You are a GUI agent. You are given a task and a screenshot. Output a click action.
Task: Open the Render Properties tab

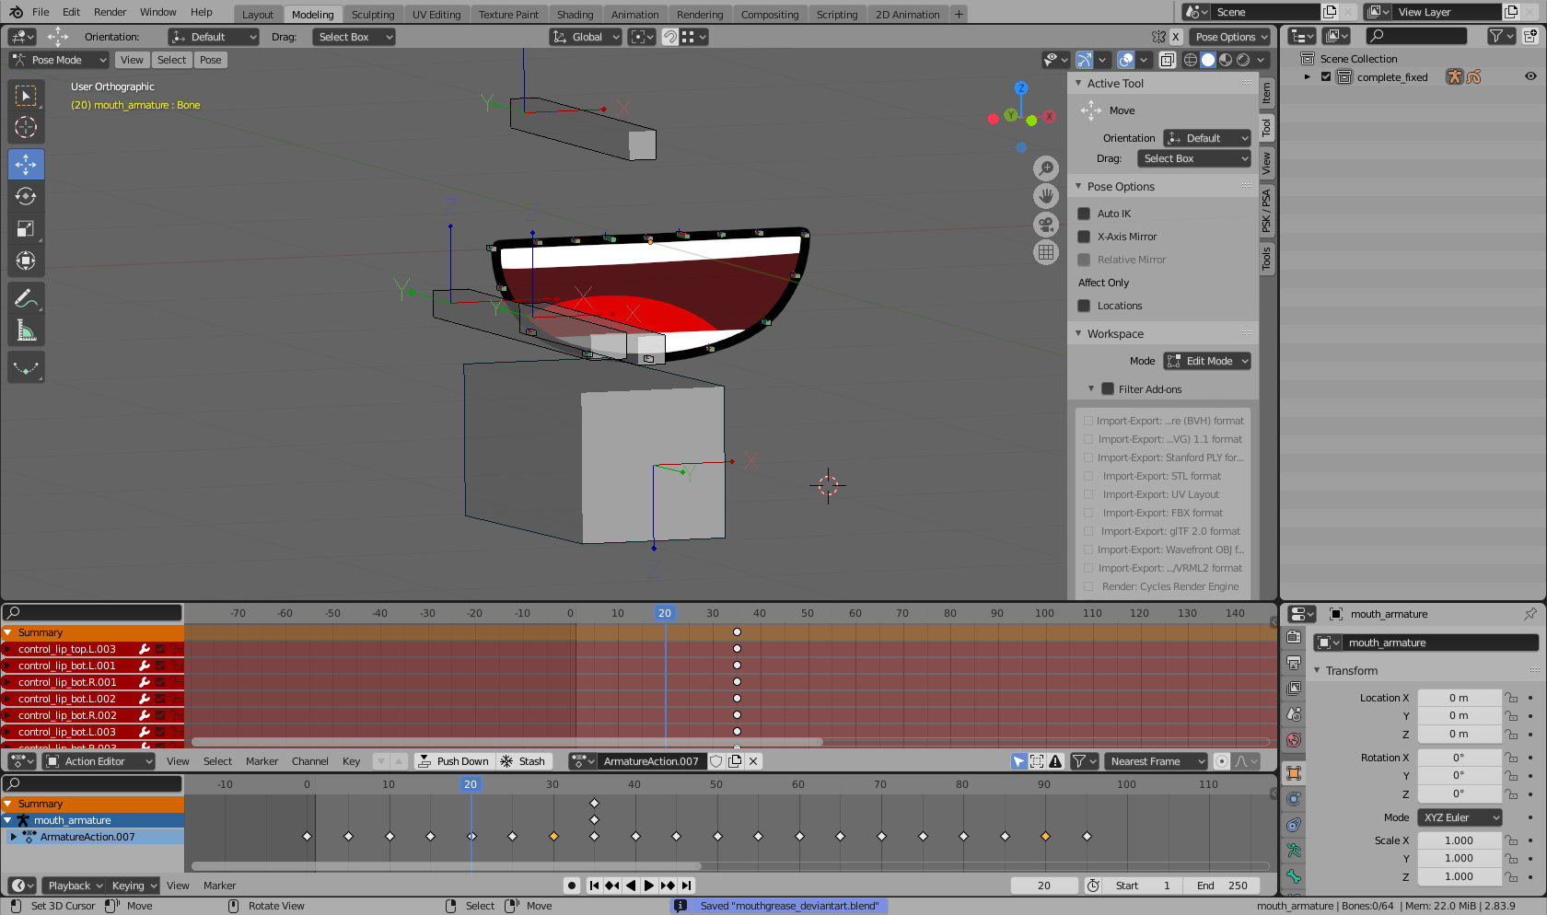coord(1293,636)
